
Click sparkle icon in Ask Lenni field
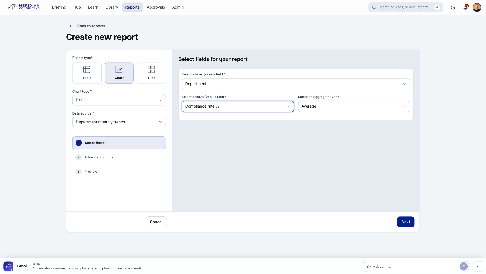pos(369,267)
